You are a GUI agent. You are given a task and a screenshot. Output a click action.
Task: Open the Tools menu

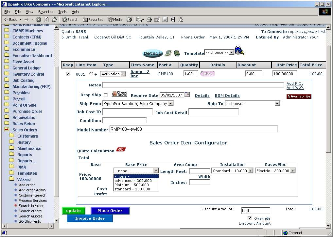click(62, 12)
